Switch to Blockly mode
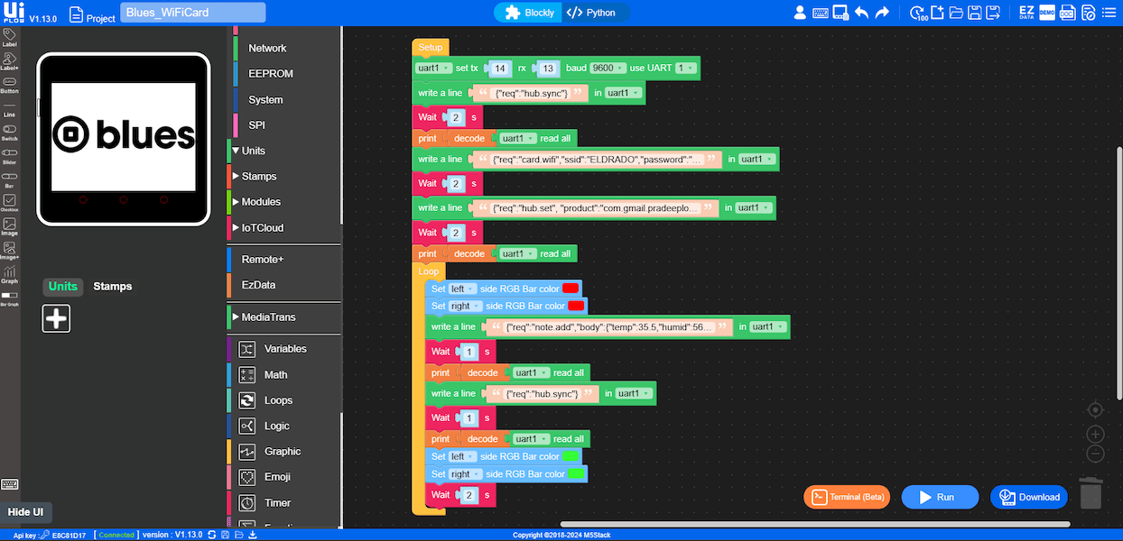 [x=529, y=13]
